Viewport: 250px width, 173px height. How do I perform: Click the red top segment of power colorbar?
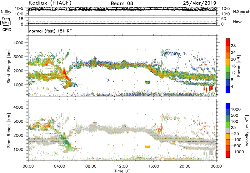228,42
